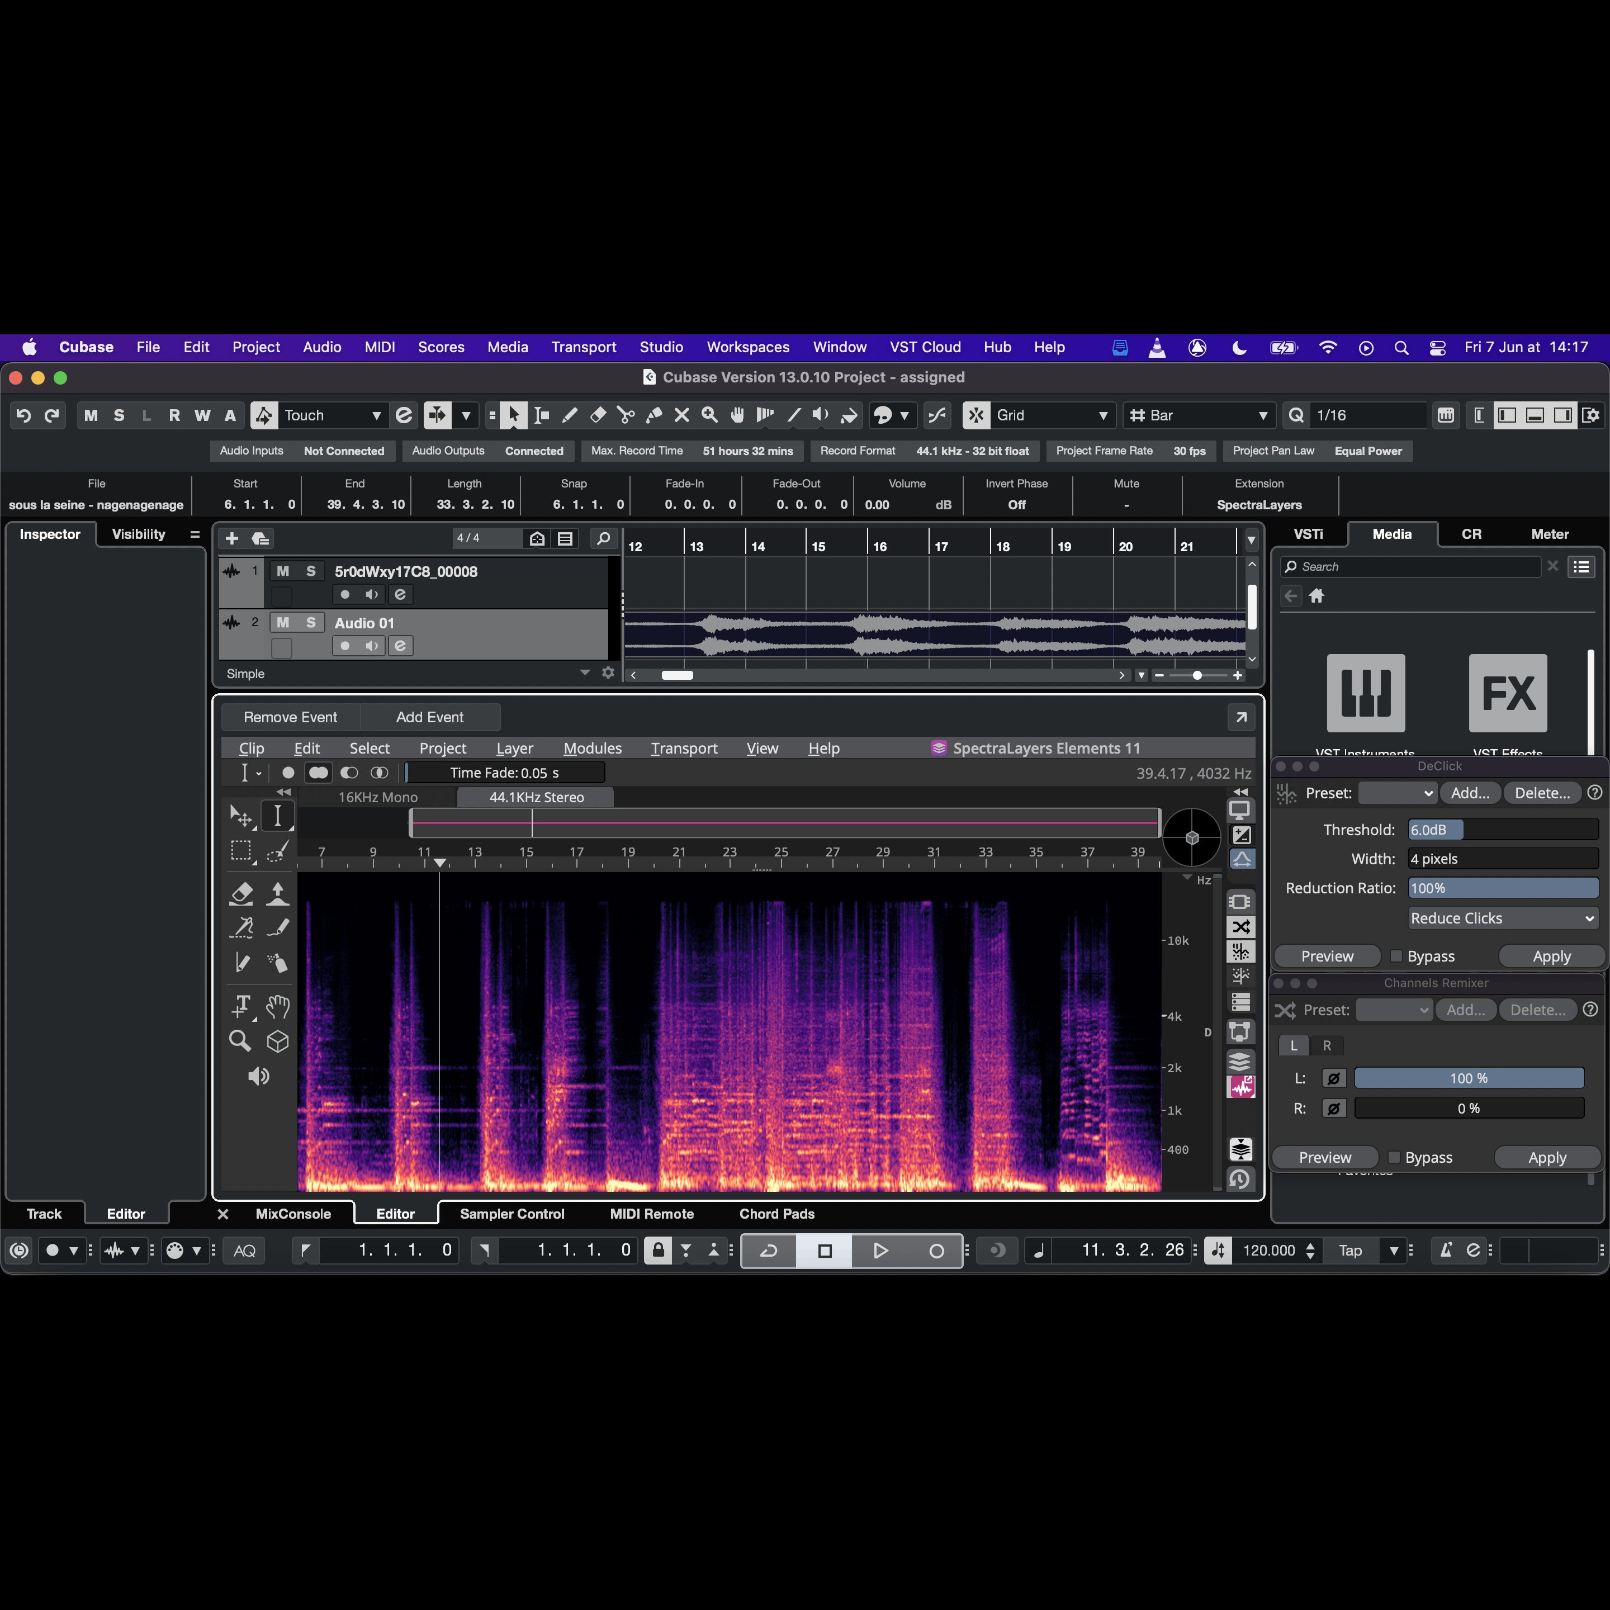Tick the DeClick Bypass checkbox
This screenshot has width=1610, height=1610.
(1396, 956)
